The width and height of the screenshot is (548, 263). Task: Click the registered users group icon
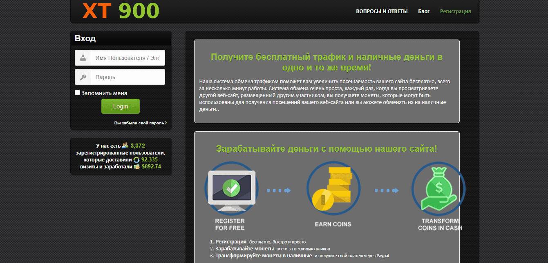[x=125, y=146]
